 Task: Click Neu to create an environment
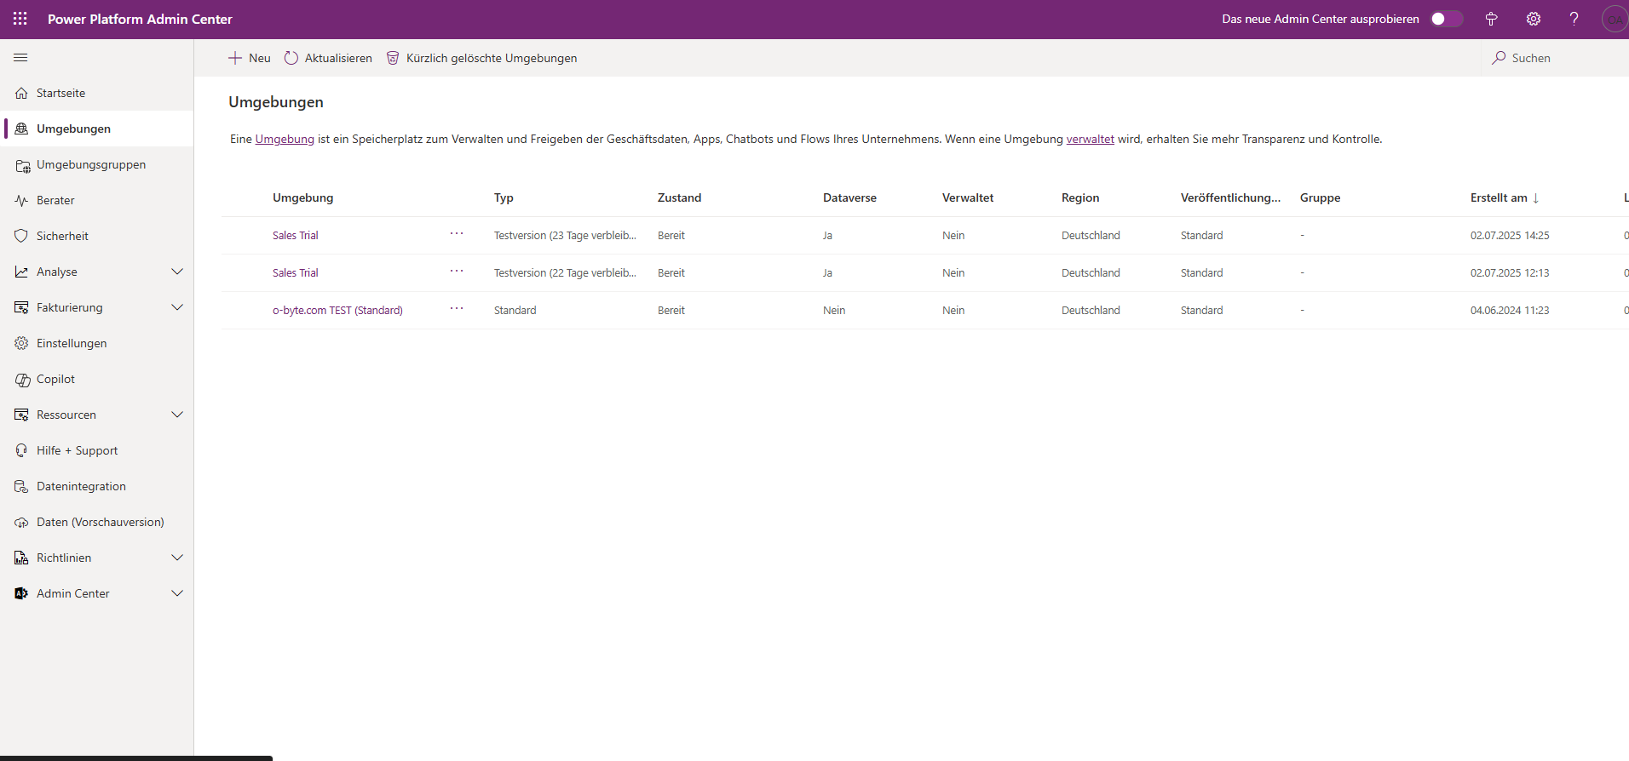click(x=250, y=58)
